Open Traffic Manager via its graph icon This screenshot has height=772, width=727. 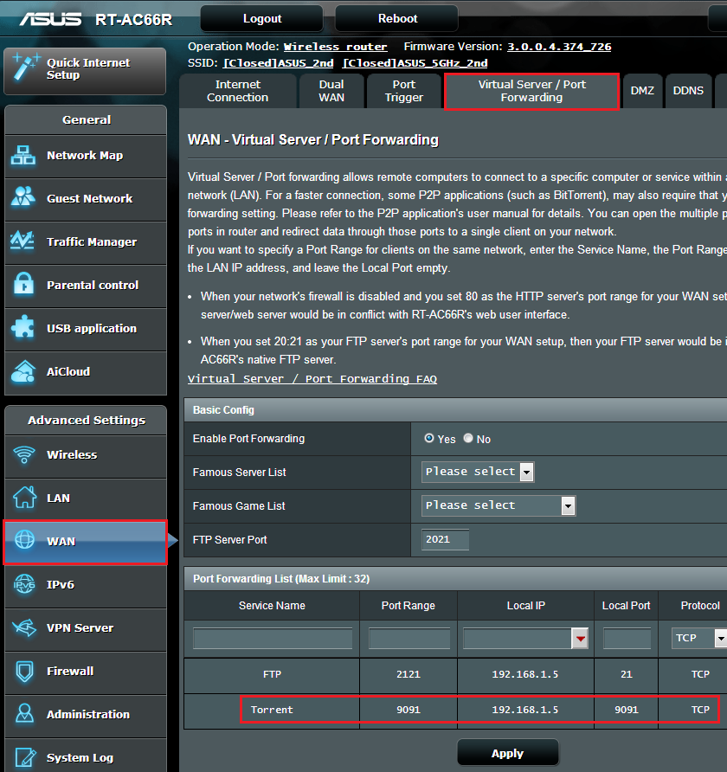[x=23, y=241]
